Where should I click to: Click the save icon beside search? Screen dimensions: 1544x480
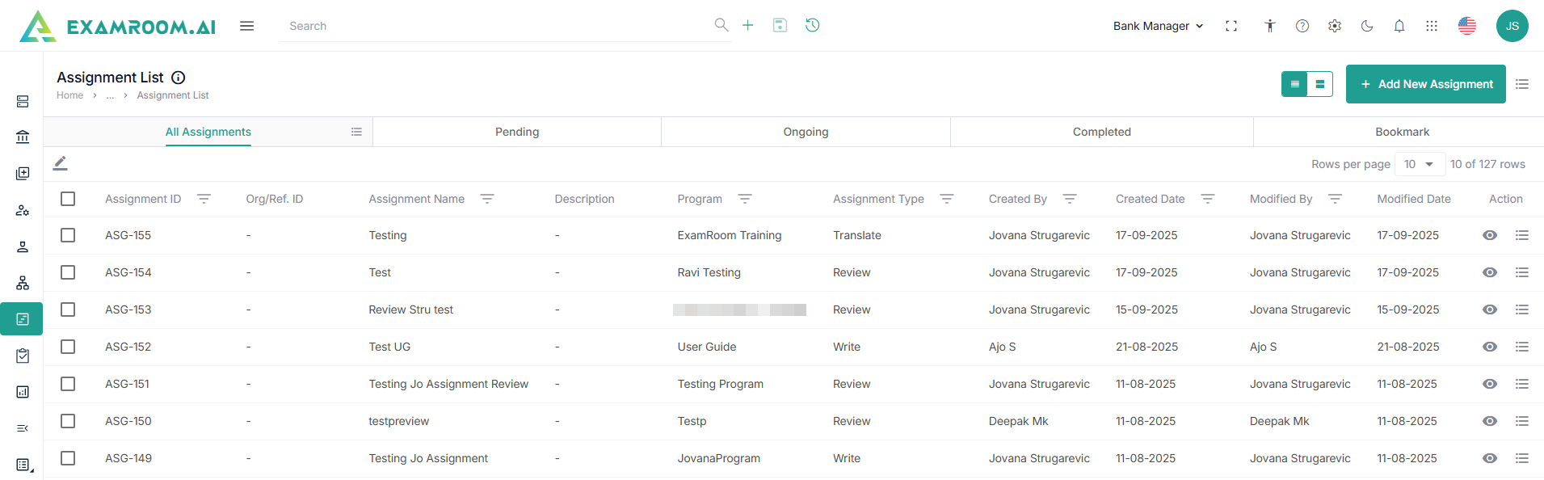coord(780,25)
